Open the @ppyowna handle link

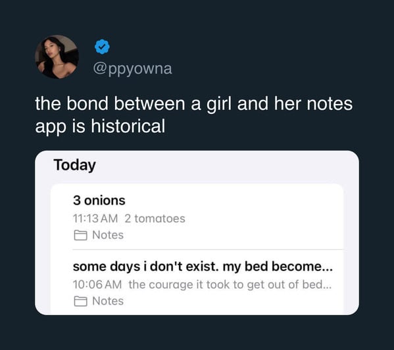point(132,69)
